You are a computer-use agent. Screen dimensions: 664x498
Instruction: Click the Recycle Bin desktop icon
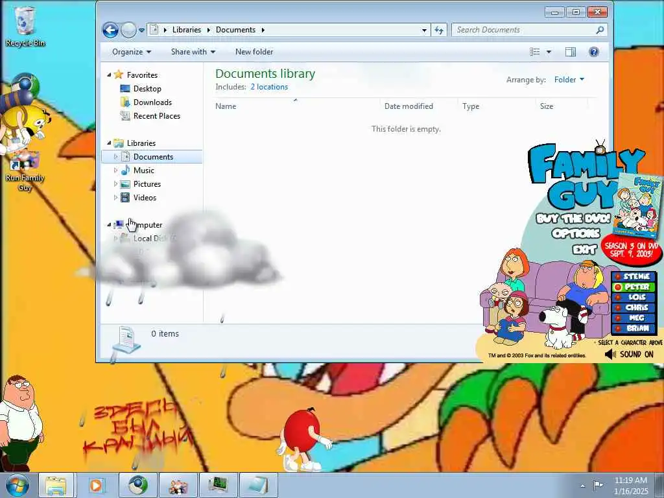click(25, 27)
